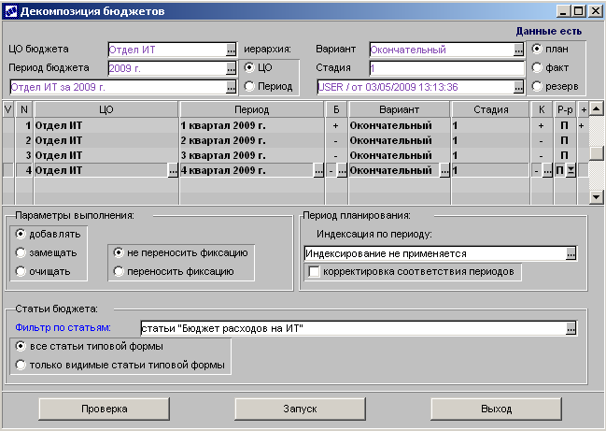The height and width of the screenshot is (431, 606).
Task: Open the Период бюджета lookup ellipsis button
Action: pos(232,68)
